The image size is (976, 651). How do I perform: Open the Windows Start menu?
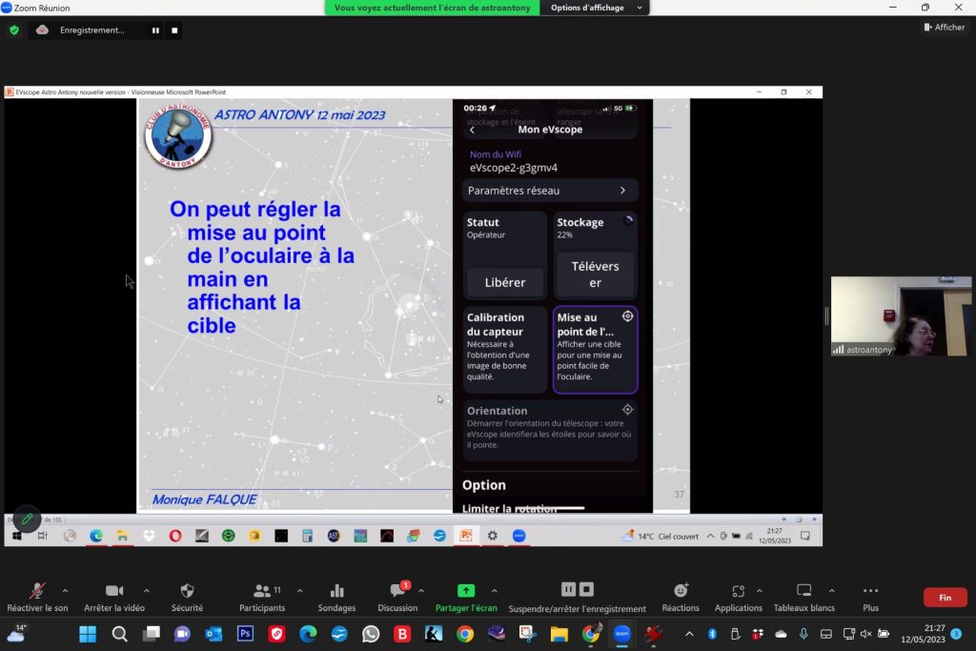point(88,634)
